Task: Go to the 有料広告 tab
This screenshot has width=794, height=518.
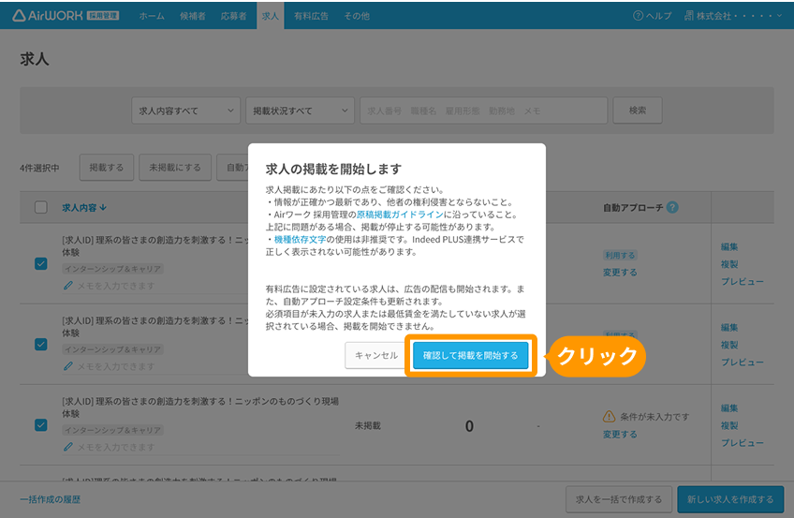Action: tap(311, 16)
